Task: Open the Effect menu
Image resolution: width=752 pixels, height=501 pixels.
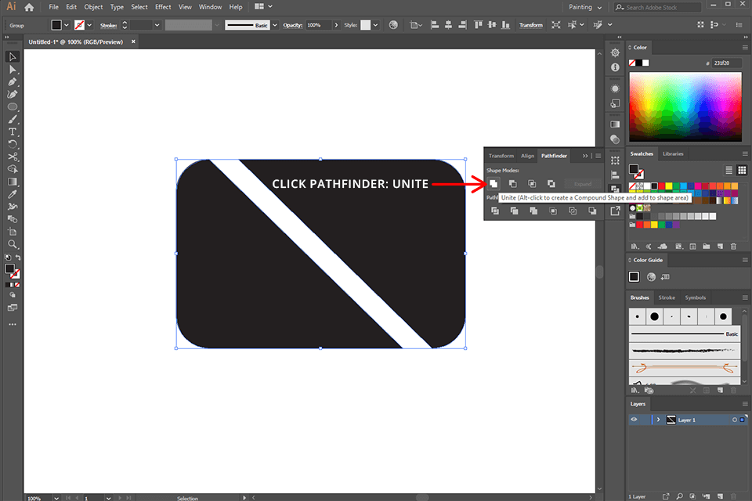Action: tap(162, 6)
